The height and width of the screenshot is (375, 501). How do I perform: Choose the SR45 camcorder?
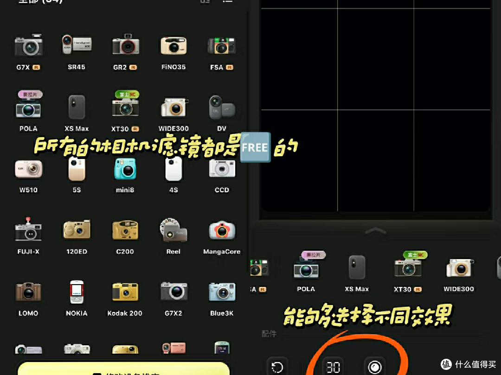(x=77, y=52)
